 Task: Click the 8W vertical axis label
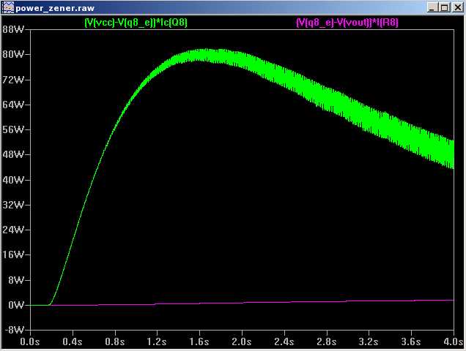(16, 280)
